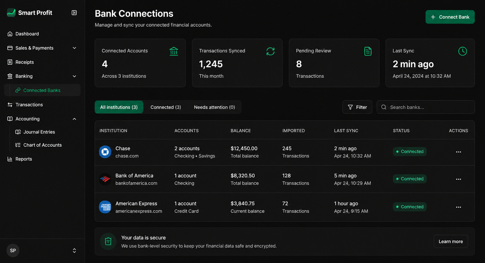
Task: Toggle the Banking section chevron
Action: click(x=74, y=76)
